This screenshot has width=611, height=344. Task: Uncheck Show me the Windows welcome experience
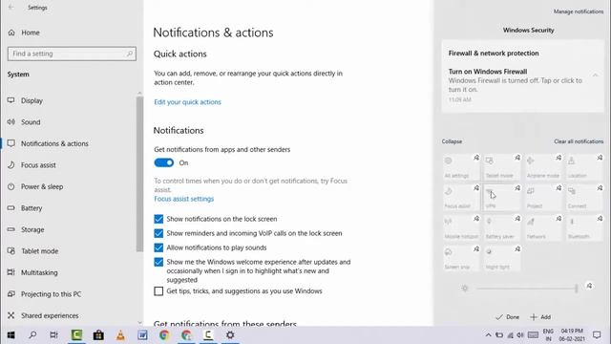[158, 262]
